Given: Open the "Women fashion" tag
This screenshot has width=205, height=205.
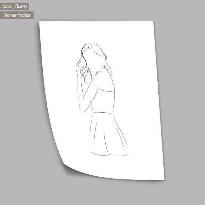Looking at the screenshot, I should [17, 15].
